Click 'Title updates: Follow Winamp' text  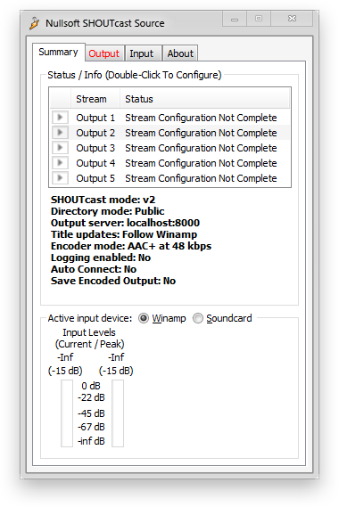pos(124,234)
